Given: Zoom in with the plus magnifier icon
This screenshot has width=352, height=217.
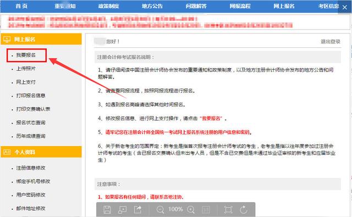Looking at the screenshot, I should point(191,210).
